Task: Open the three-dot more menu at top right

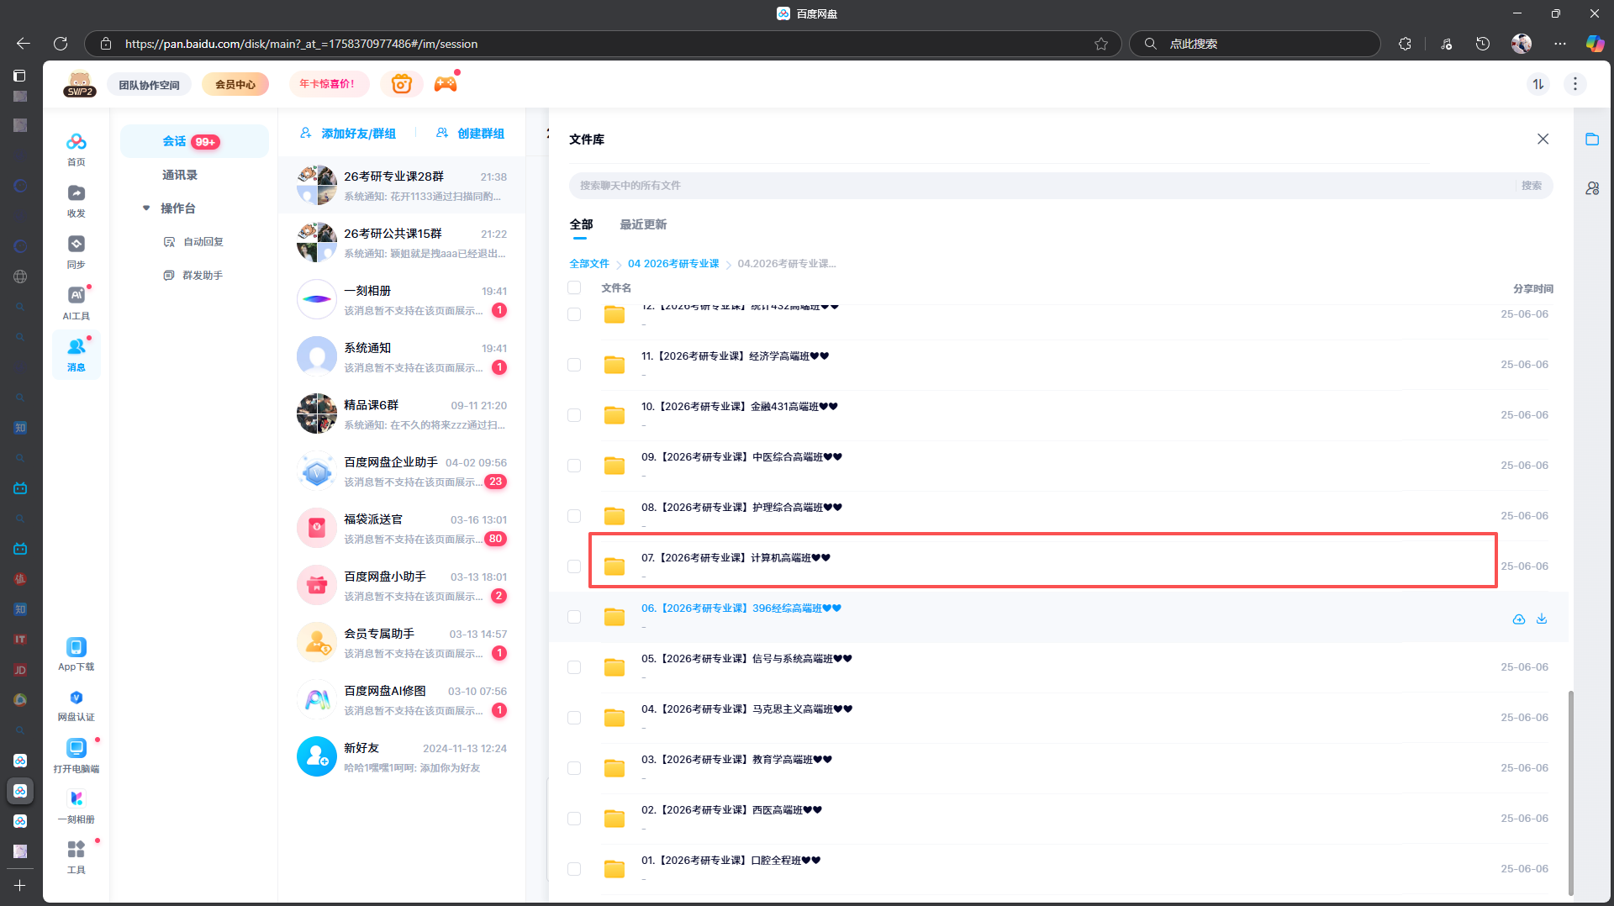Action: pos(1574,84)
